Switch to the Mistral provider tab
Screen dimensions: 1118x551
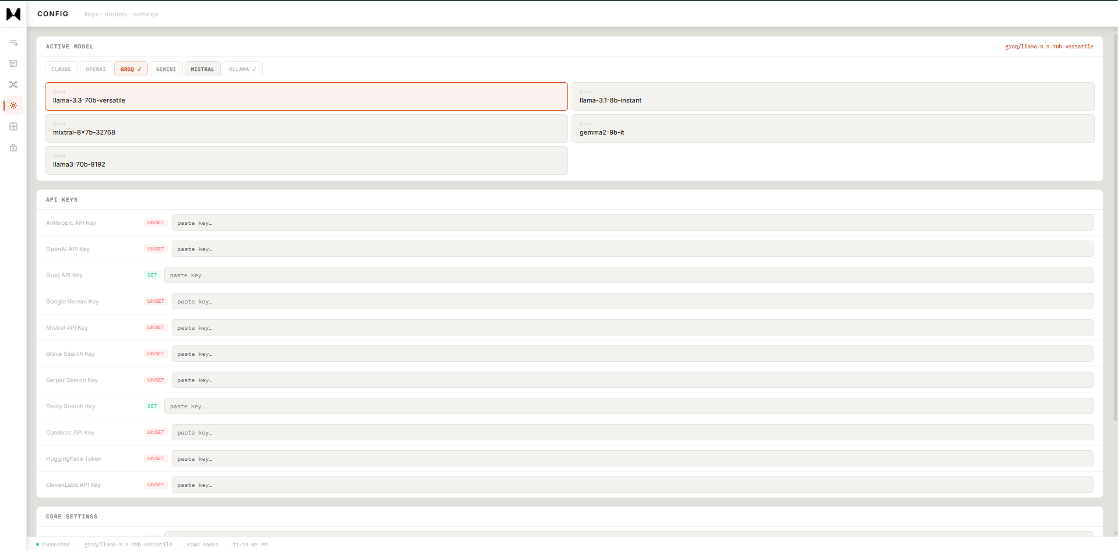point(203,69)
